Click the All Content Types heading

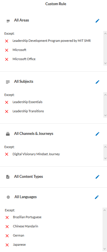[28, 176]
